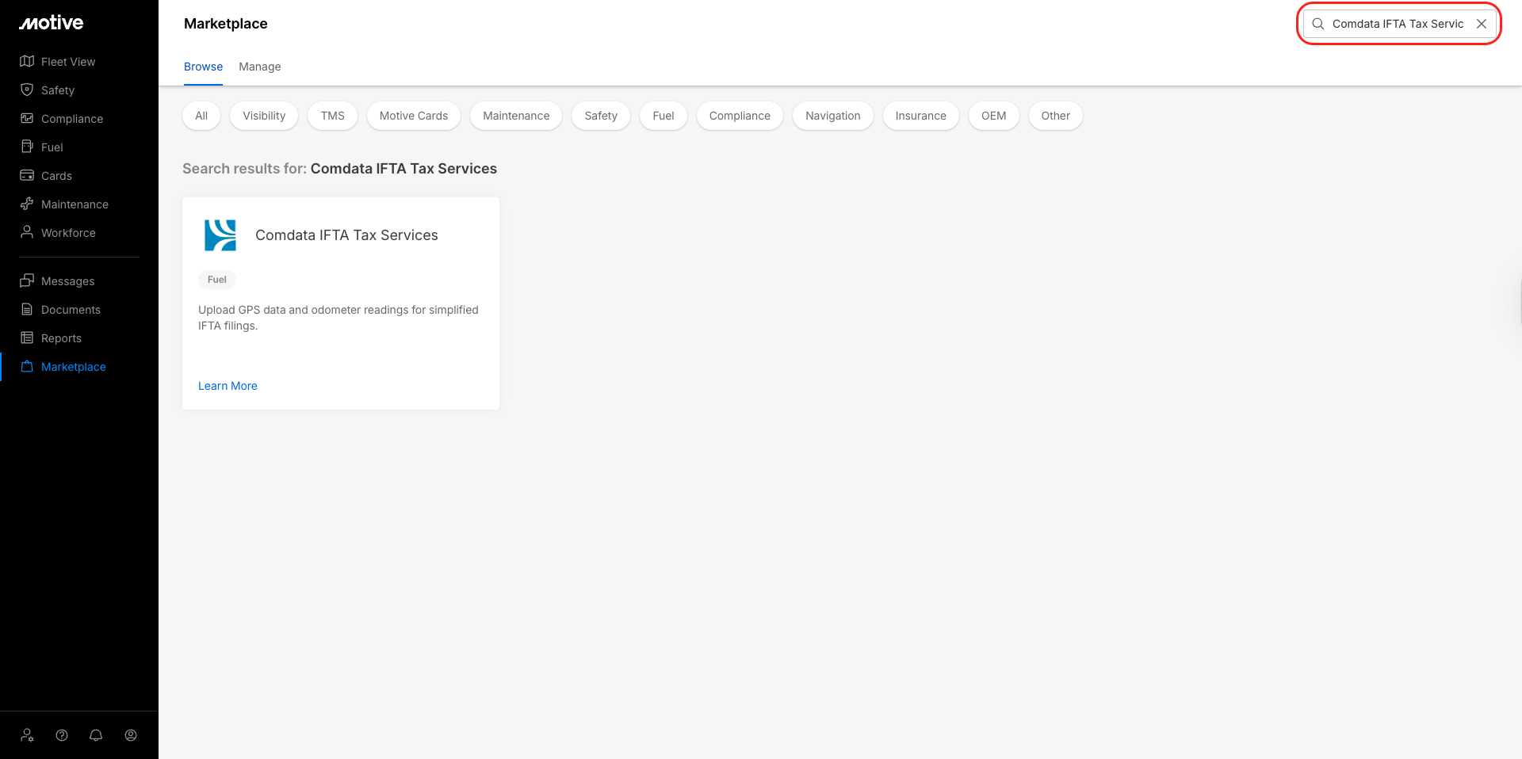Open Workforce in the sidebar

pyautogui.click(x=68, y=233)
